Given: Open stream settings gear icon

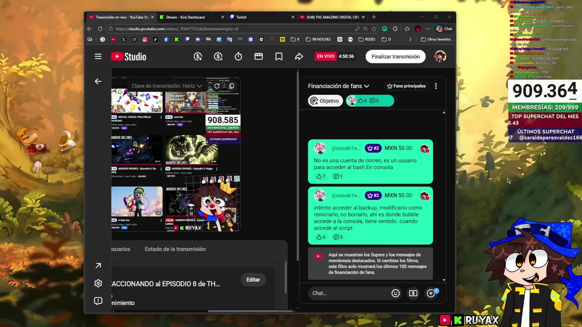Looking at the screenshot, I should [98, 283].
